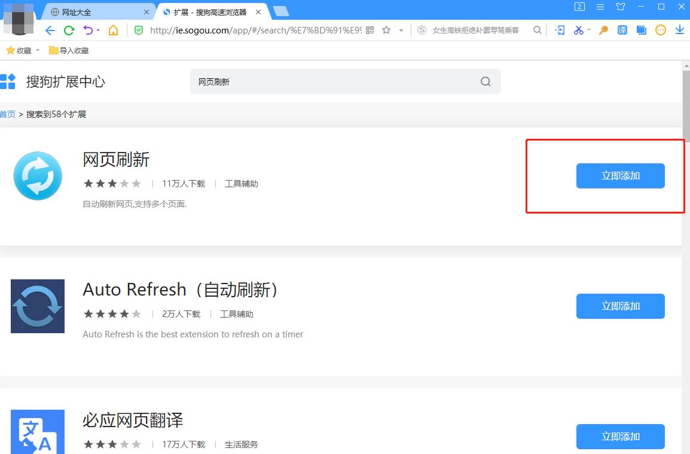Click the page vertical scrollbar thumb
Image resolution: width=690 pixels, height=454 pixels.
(686, 106)
